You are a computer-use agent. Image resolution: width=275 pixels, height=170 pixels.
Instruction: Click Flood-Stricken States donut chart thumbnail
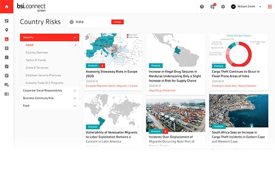coord(238,50)
